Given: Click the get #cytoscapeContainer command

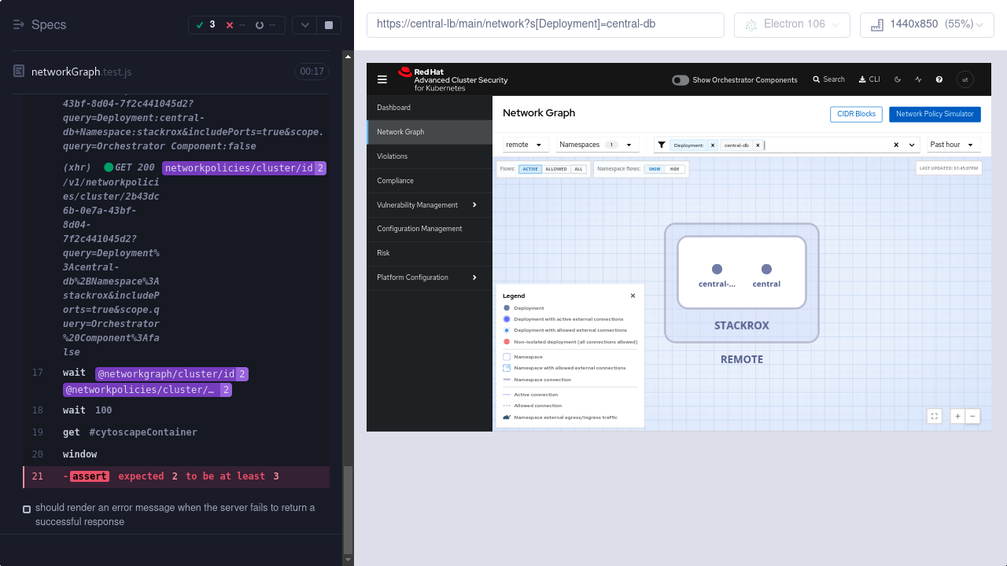Looking at the screenshot, I should 177,432.
